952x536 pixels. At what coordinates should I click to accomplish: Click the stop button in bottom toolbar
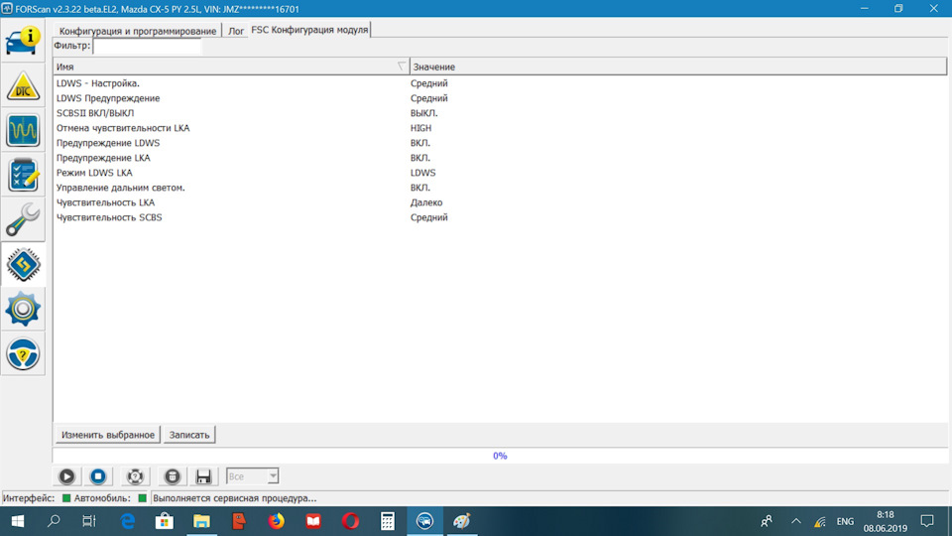pos(98,476)
